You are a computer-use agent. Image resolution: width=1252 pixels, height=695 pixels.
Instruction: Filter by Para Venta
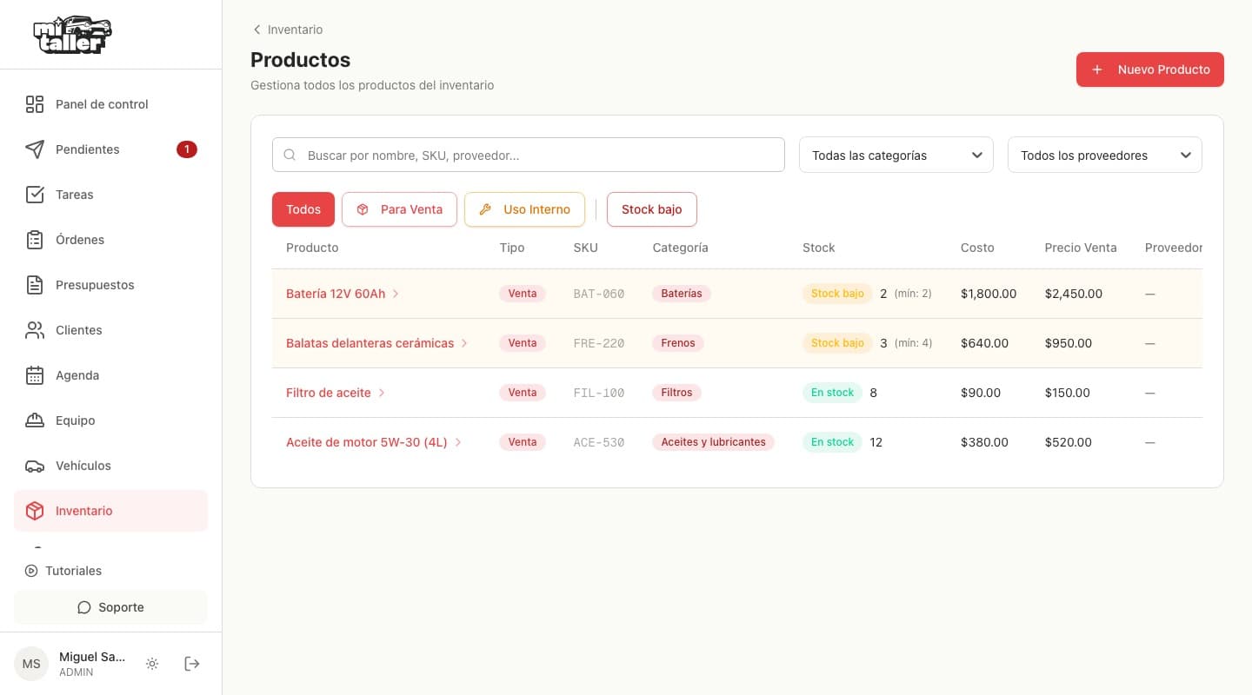(399, 209)
